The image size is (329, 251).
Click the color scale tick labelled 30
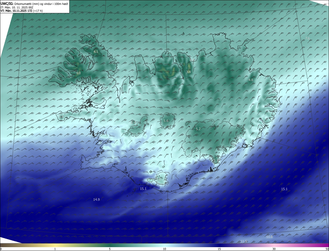[274, 249]
